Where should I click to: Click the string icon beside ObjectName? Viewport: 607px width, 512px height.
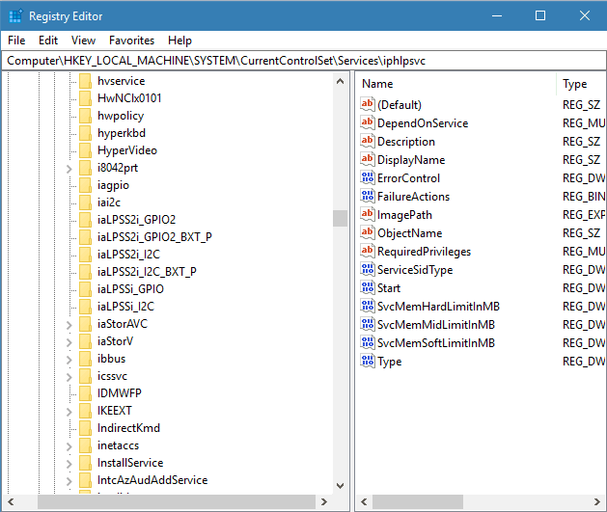tap(368, 232)
